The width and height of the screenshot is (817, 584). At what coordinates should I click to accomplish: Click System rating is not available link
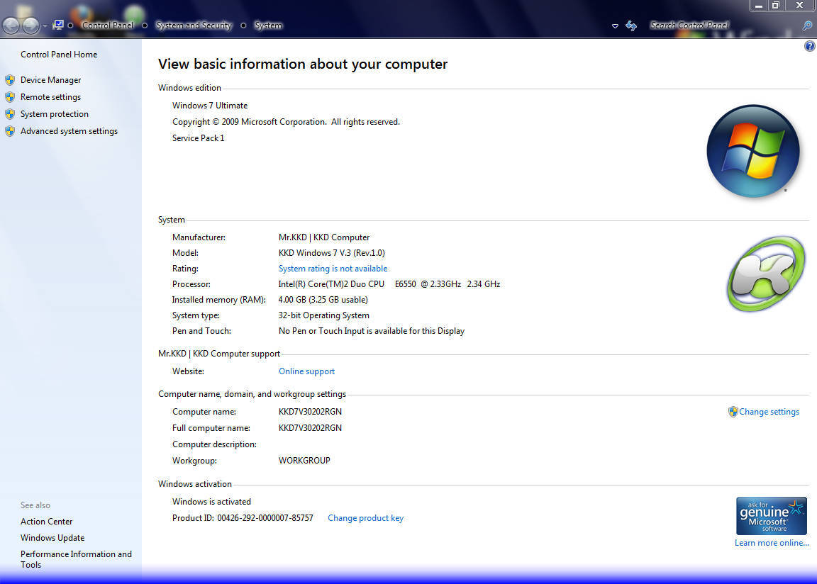click(x=333, y=269)
